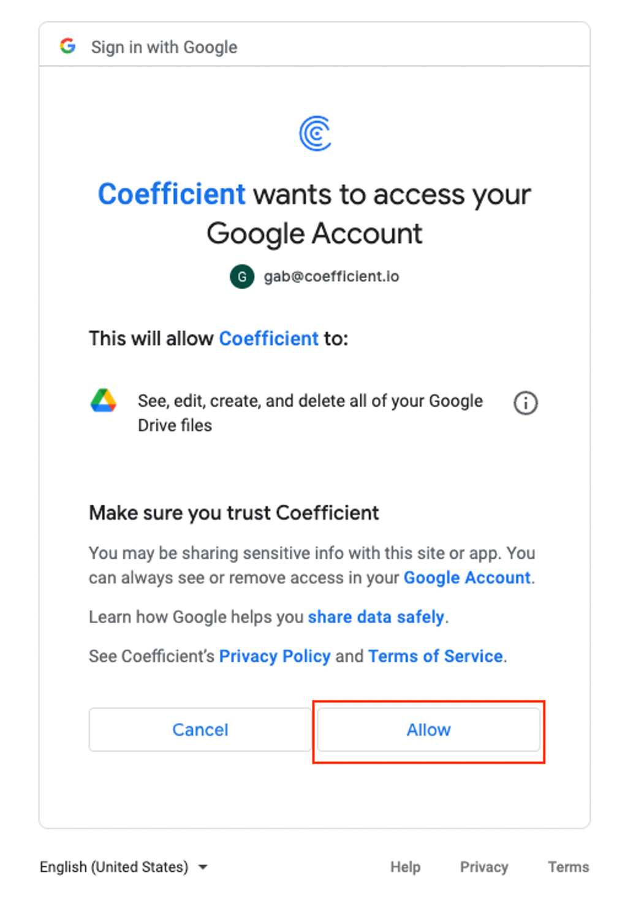Open the Coefficient link in the heading
Viewport: 625px width, 916px height.
click(172, 194)
